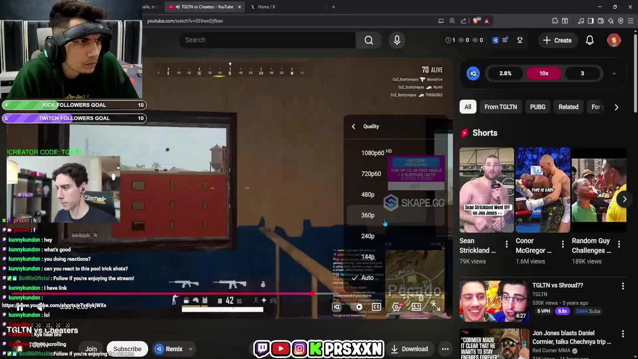Open the account avatar menu
638x359 pixels.
[x=614, y=40]
